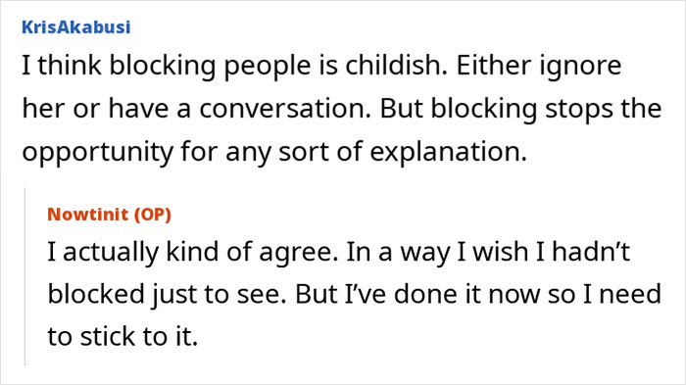Click the (OP) tag beside Nowtinit
Screen dimensions: 686x385
[152, 215]
